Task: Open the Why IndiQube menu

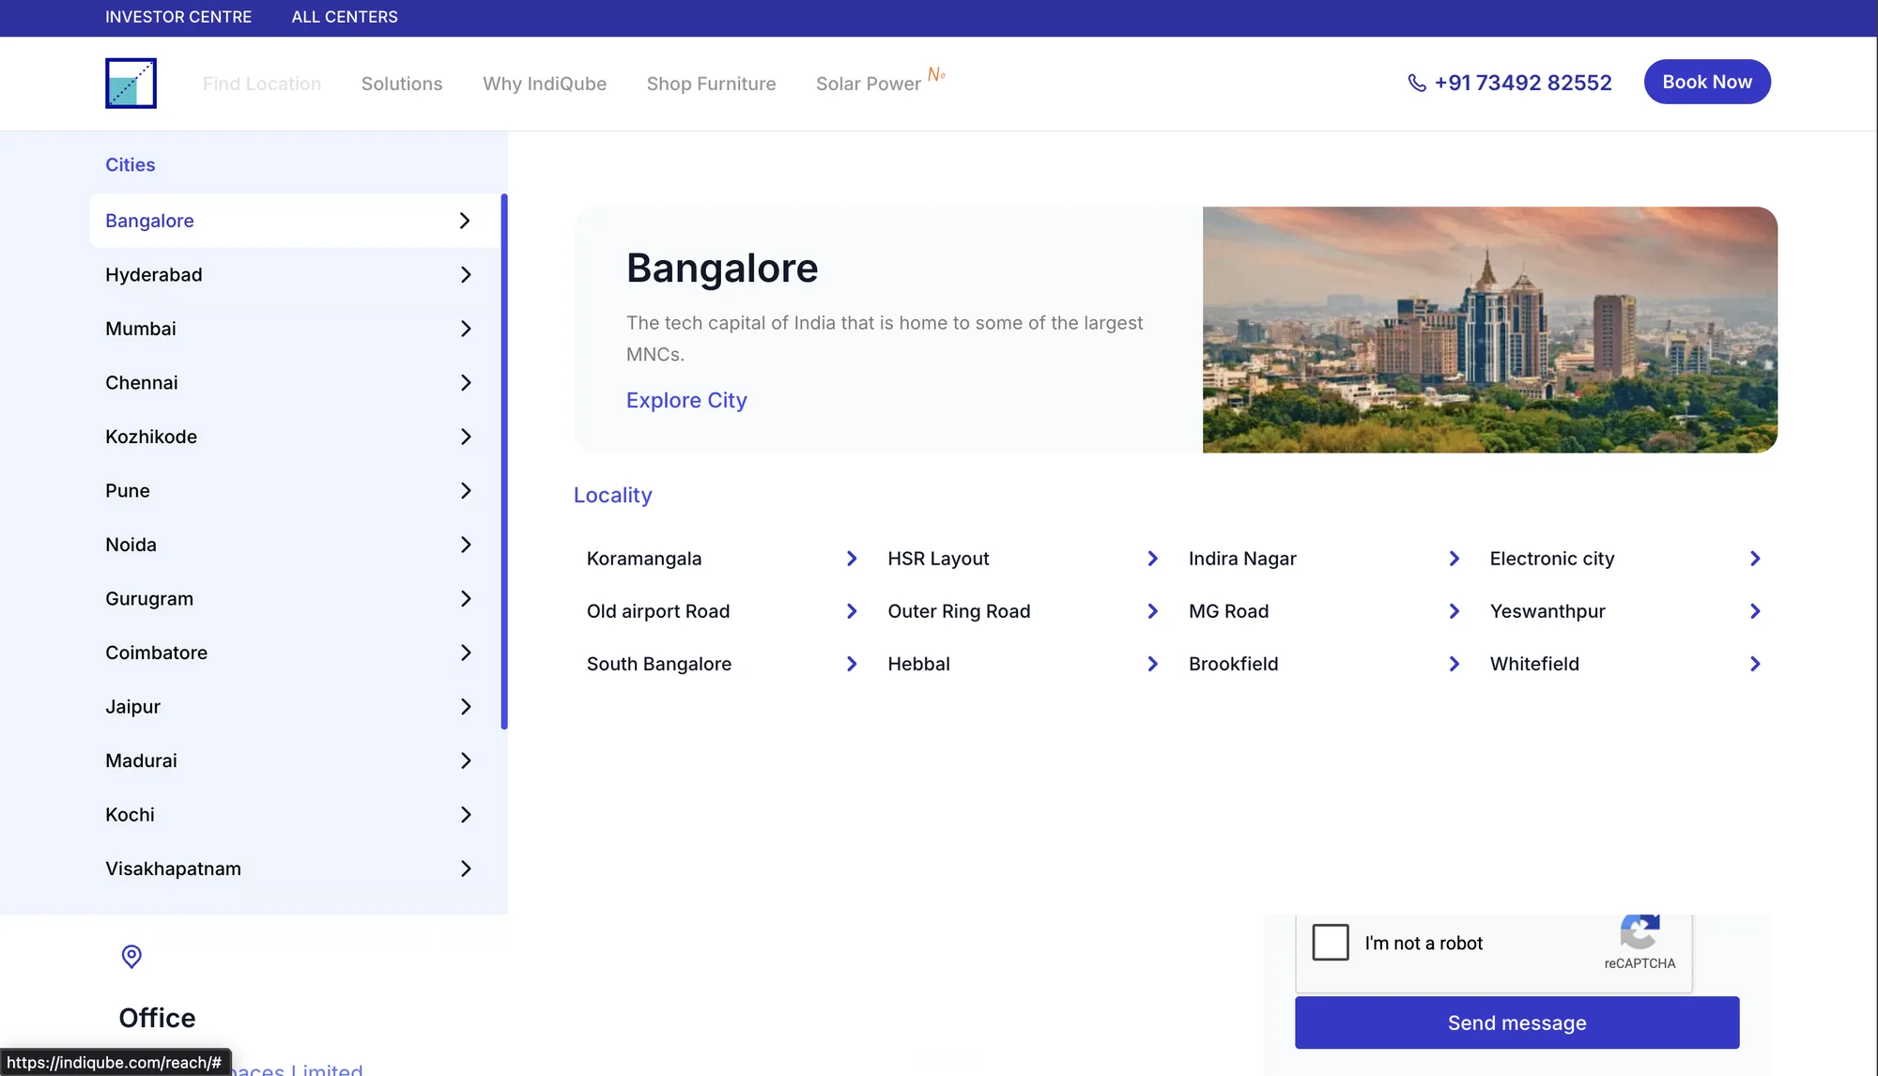Action: tap(545, 84)
